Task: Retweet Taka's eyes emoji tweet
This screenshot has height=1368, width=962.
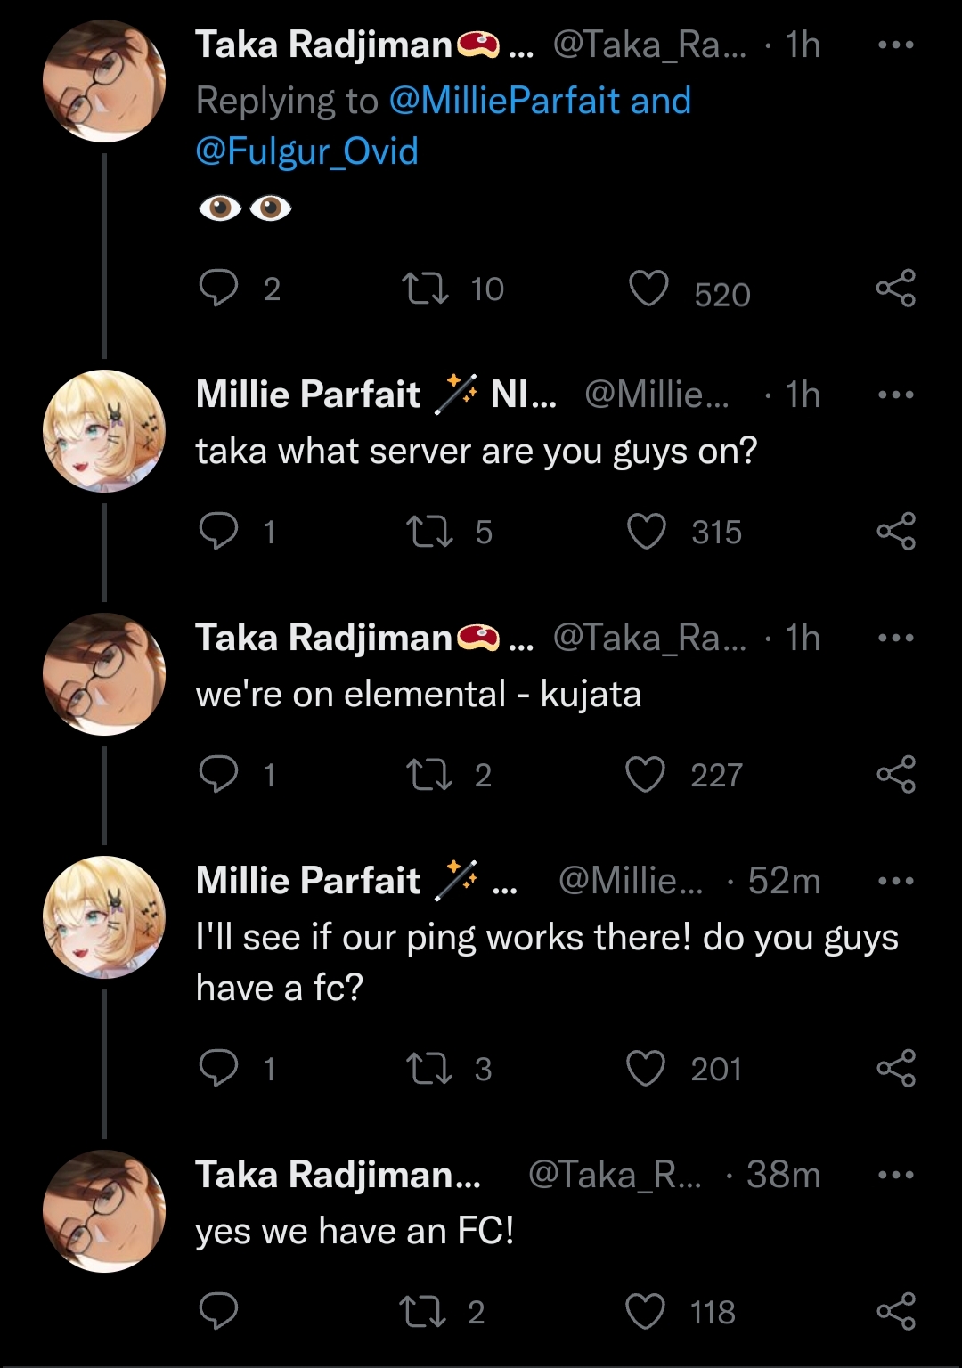Action: pos(425,289)
